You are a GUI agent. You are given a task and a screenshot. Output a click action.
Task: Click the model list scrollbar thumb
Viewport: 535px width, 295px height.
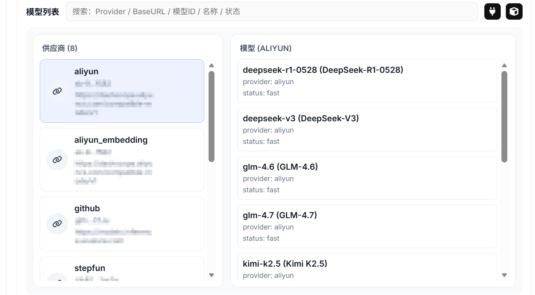[x=504, y=117]
